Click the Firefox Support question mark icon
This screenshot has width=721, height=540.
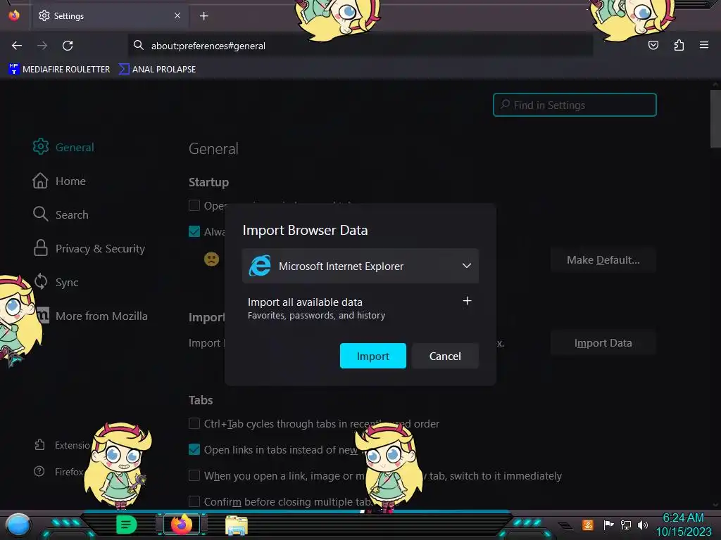click(x=39, y=471)
